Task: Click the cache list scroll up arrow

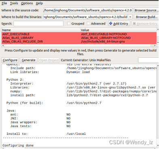Action: point(157,29)
